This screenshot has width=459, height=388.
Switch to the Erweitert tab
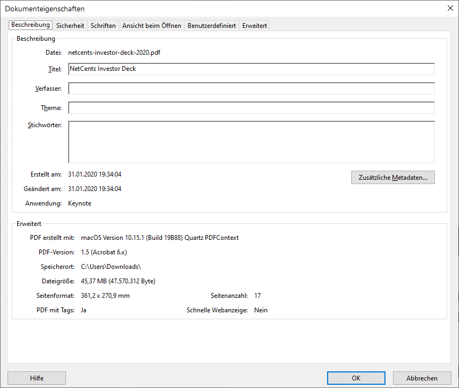[254, 25]
